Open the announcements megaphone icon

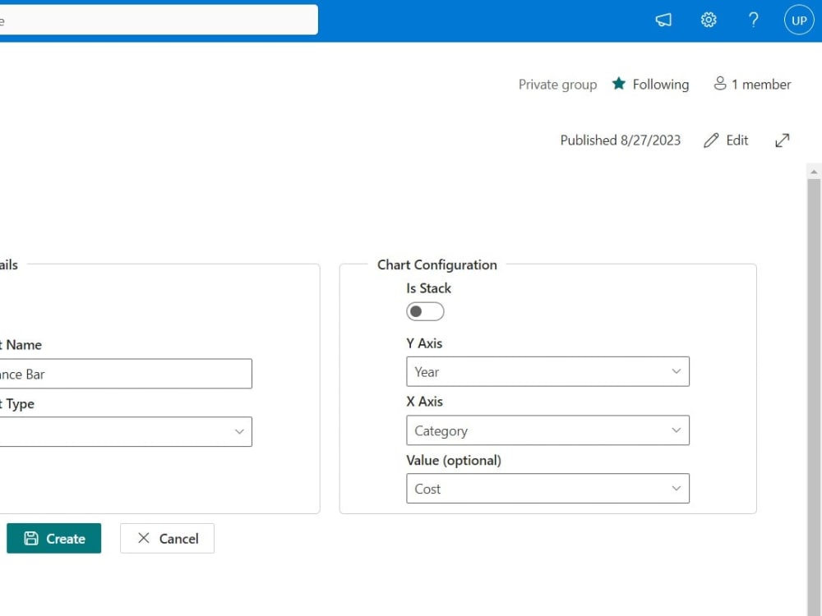point(663,20)
